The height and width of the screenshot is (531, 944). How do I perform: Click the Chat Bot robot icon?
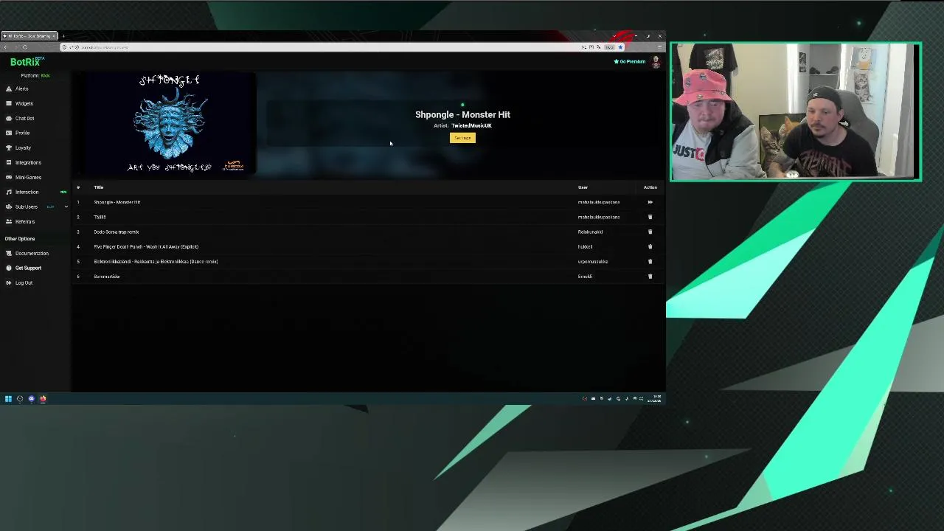click(8, 118)
